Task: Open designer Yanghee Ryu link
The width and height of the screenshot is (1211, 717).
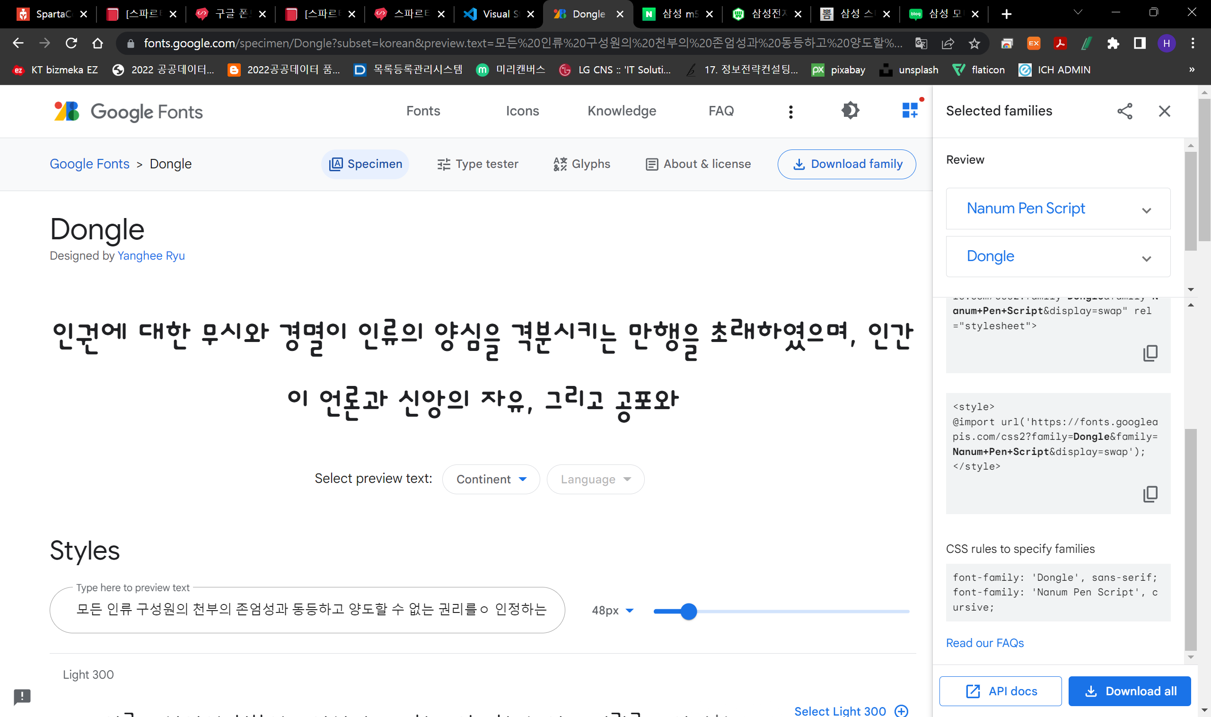Action: tap(151, 255)
